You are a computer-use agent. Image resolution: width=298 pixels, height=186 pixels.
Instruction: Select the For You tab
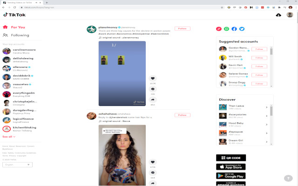(18, 27)
